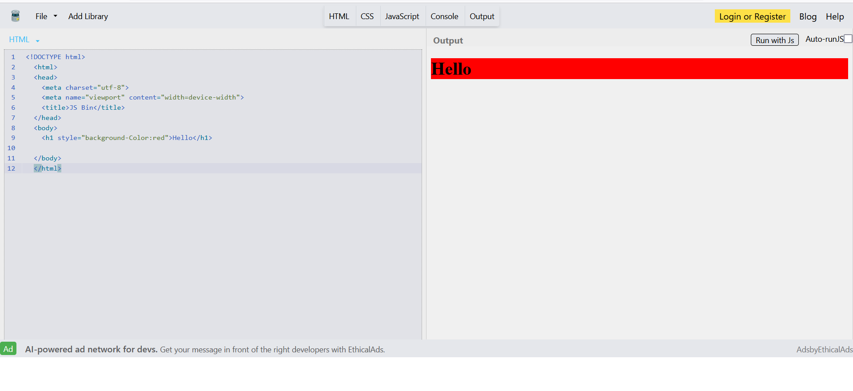The height and width of the screenshot is (391, 853).
Task: Click the '<body>' opening tag line
Action: tap(45, 128)
